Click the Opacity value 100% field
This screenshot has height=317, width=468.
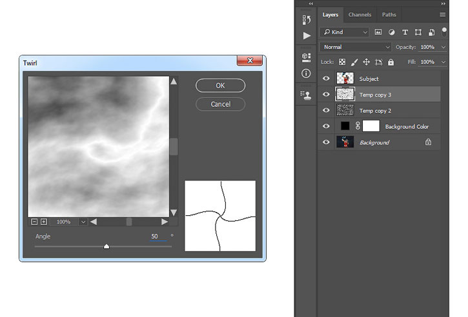tap(429, 47)
